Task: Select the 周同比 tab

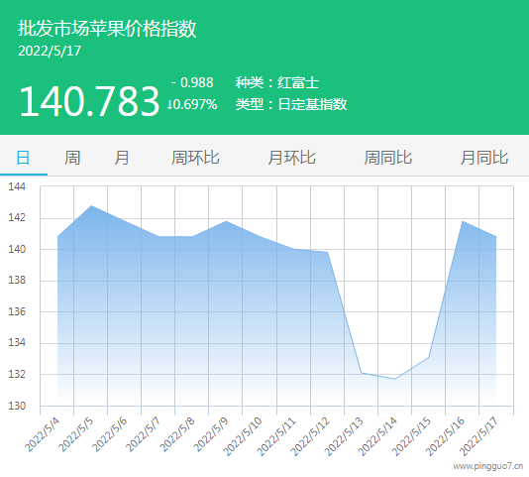Action: click(x=388, y=158)
